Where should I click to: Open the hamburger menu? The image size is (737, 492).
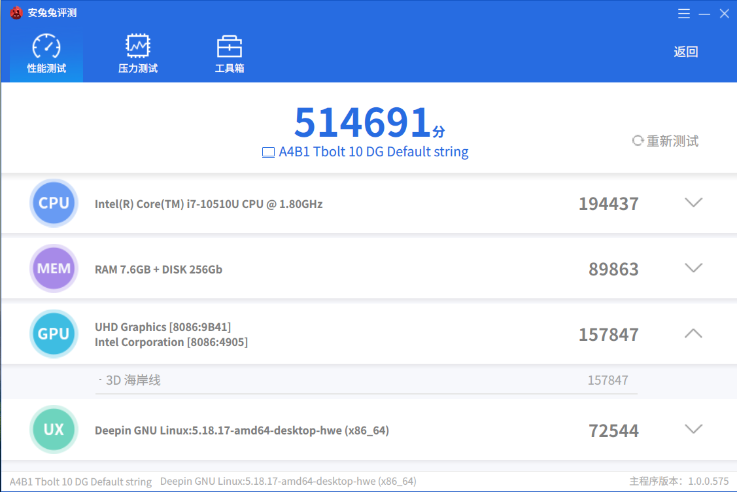684,13
